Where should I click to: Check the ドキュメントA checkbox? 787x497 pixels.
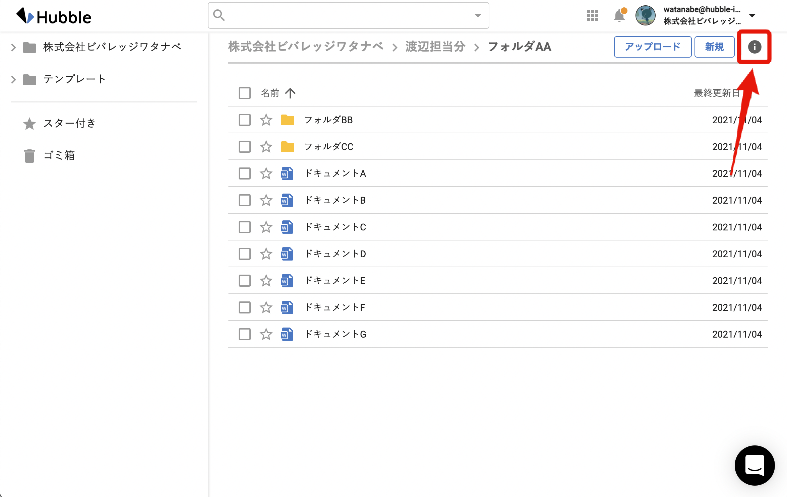tap(244, 173)
